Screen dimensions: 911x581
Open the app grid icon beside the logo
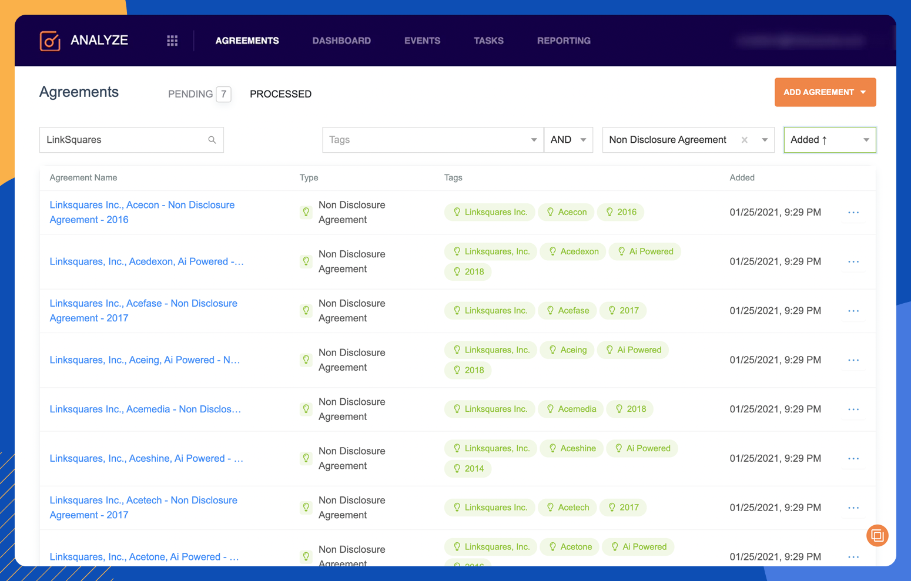click(x=172, y=40)
